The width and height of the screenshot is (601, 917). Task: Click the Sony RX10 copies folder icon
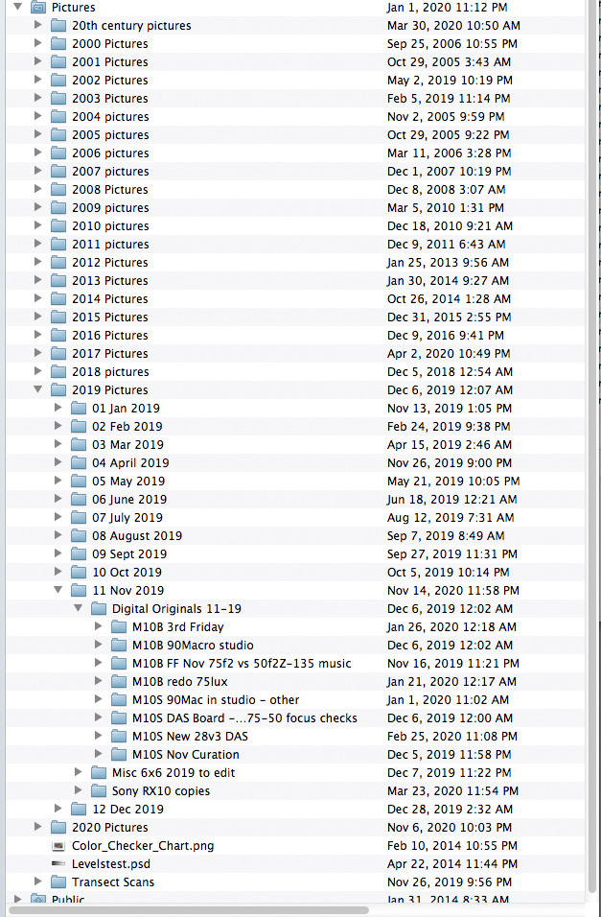99,791
